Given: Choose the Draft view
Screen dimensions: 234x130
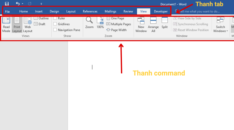Looking at the screenshot, I should (39, 24).
